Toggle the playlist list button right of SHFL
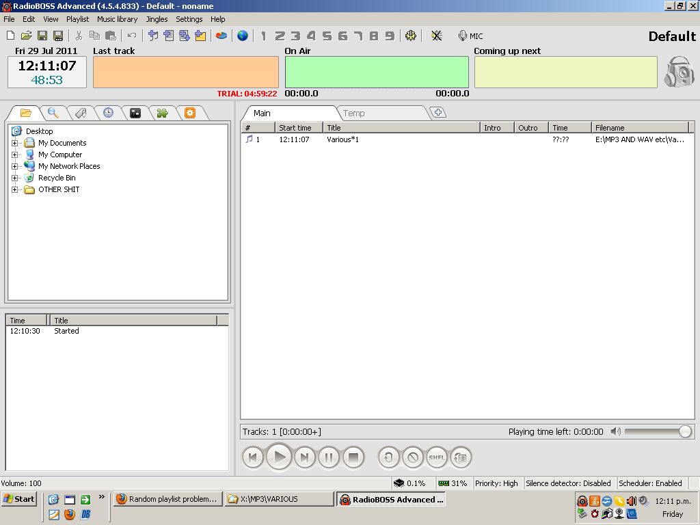This screenshot has width=700, height=525. tap(461, 457)
